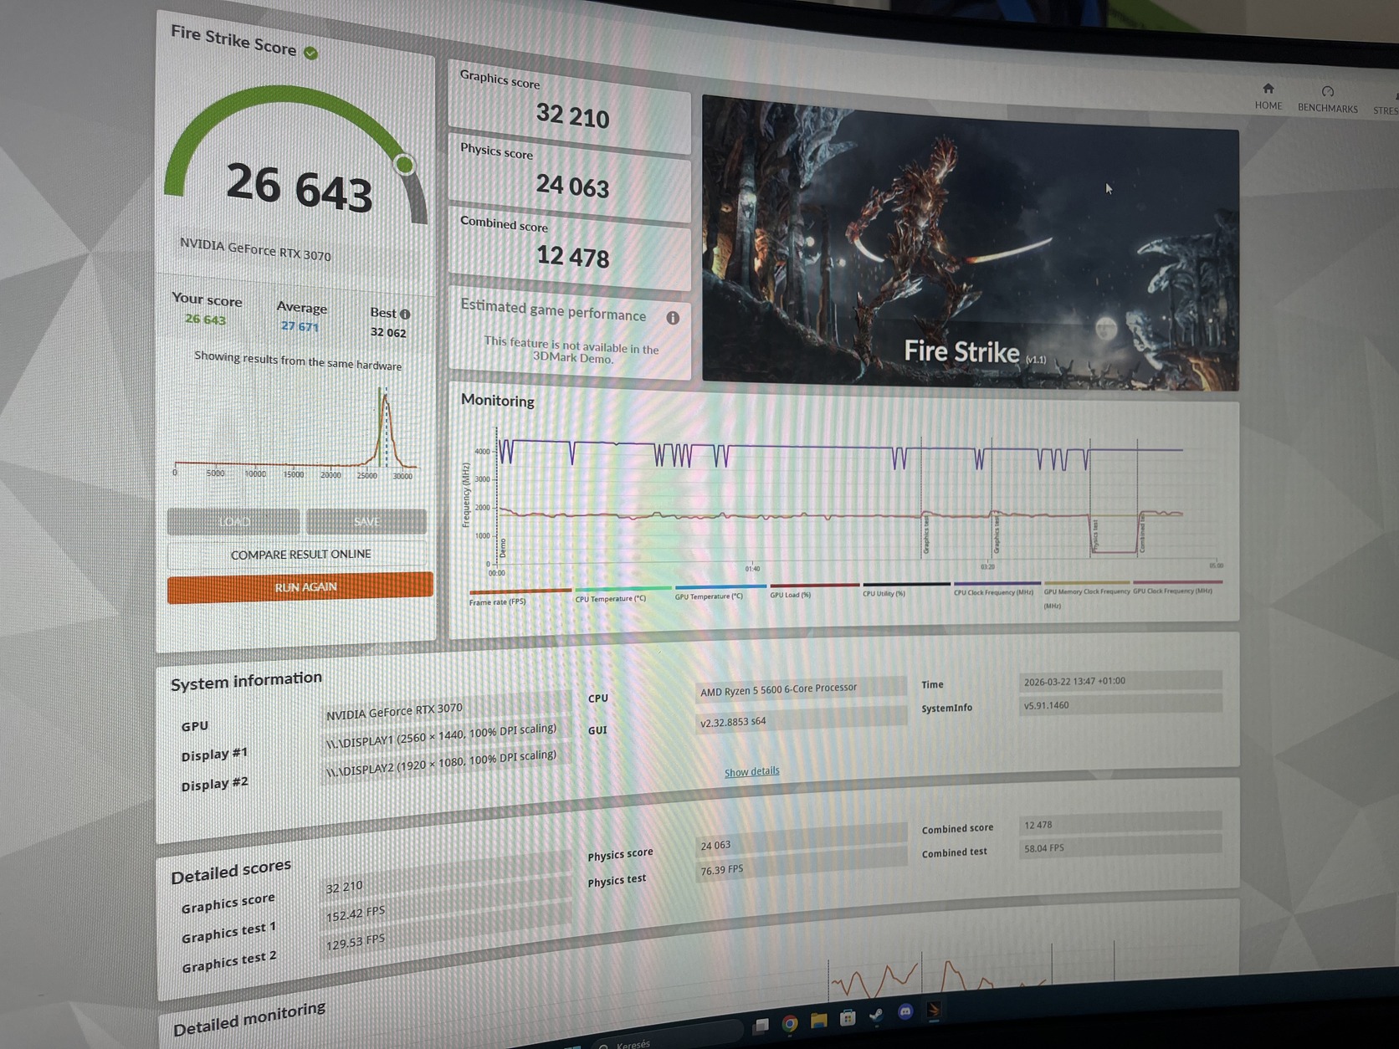
Task: Click the 3DMark icon on the taskbar
Action: (933, 1011)
